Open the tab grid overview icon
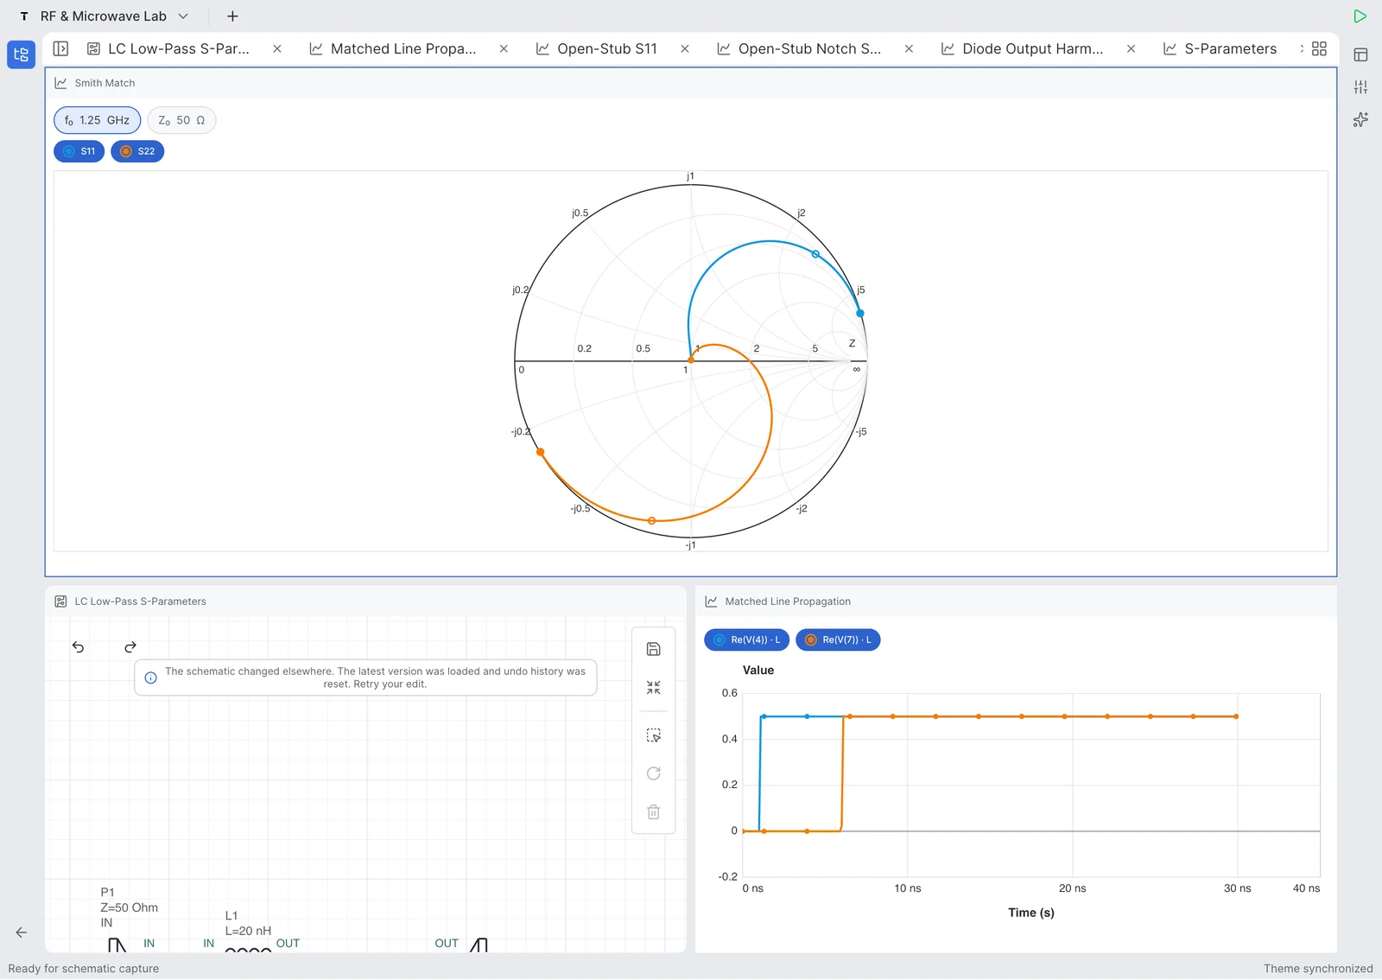Viewport: 1382px width, 980px height. point(1319,49)
